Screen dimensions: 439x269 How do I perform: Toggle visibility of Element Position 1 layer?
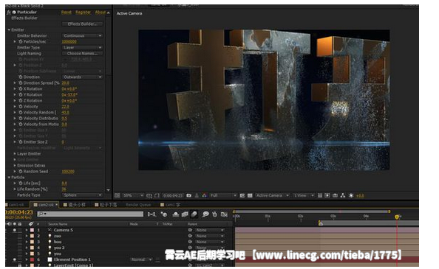pos(14,259)
